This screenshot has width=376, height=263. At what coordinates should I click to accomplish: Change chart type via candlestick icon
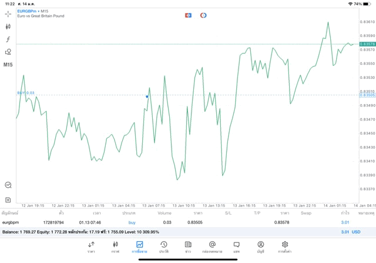click(8, 26)
